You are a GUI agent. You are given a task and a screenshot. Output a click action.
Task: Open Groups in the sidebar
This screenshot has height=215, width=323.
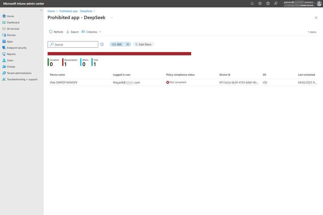pos(9,67)
